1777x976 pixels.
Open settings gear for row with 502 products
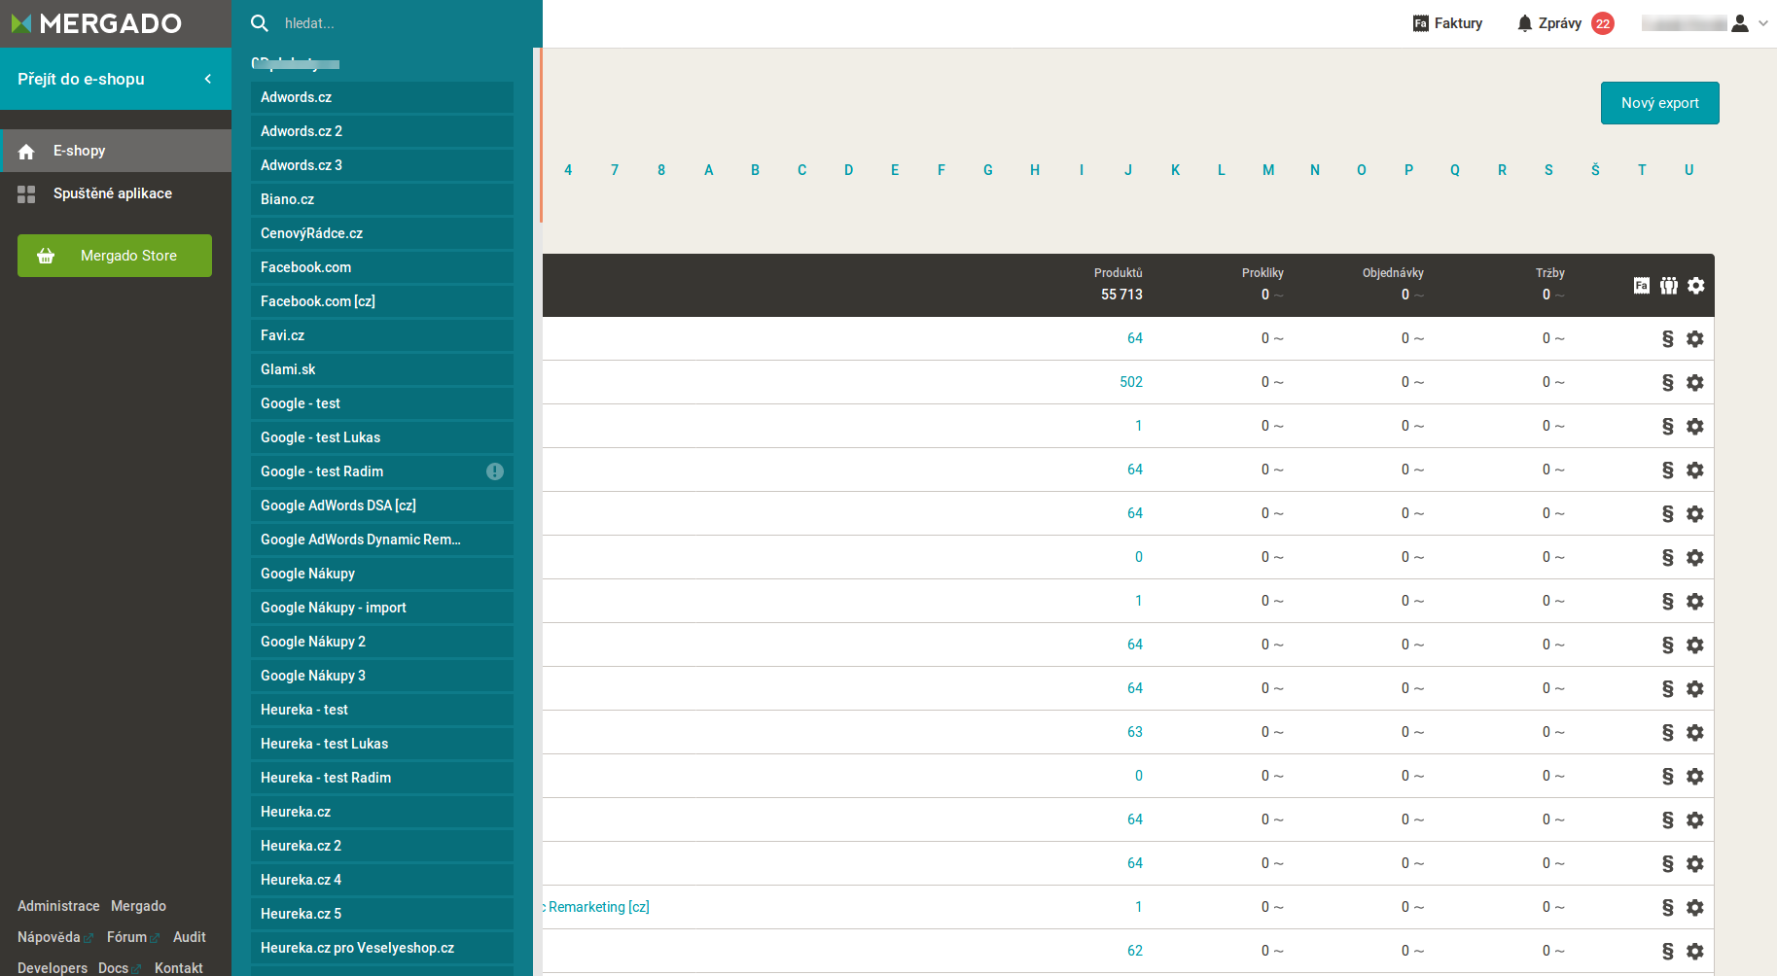tap(1695, 382)
